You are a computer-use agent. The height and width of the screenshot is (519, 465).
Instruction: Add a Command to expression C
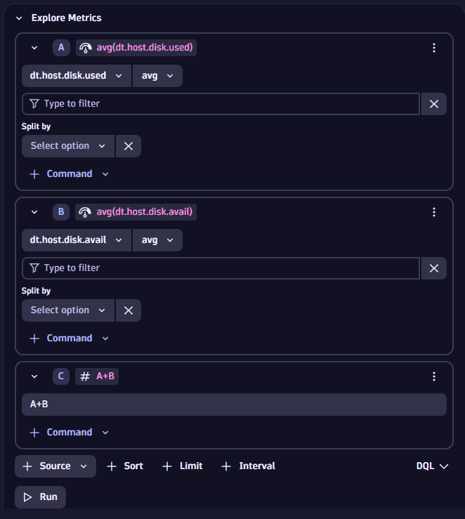(x=69, y=433)
